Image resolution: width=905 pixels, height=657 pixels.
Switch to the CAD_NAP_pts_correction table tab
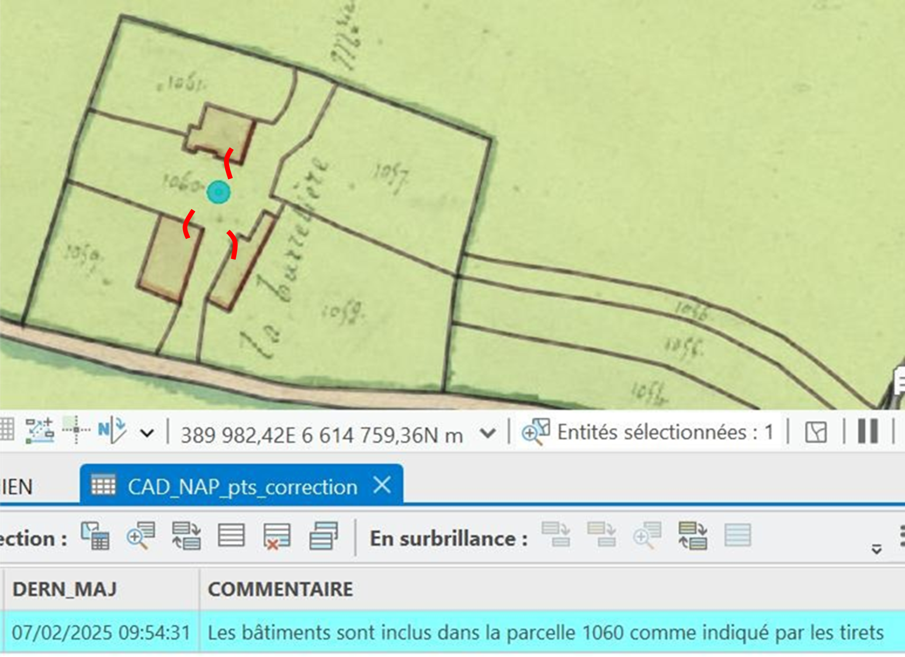click(x=242, y=487)
